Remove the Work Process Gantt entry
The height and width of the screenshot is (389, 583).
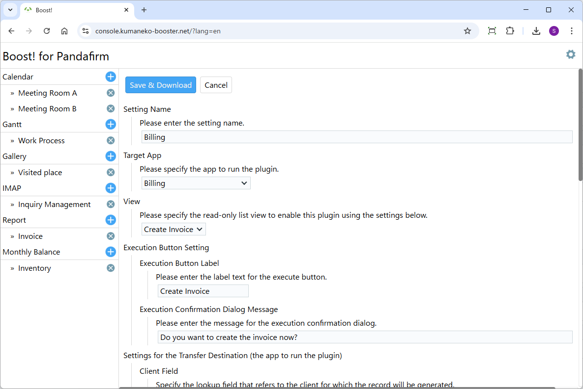(x=111, y=140)
